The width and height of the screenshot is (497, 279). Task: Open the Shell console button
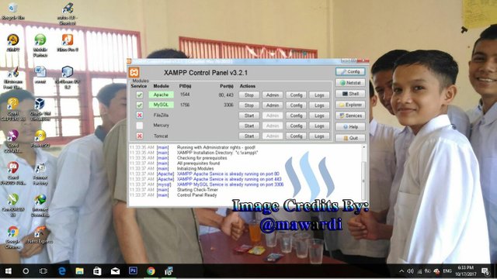point(350,94)
